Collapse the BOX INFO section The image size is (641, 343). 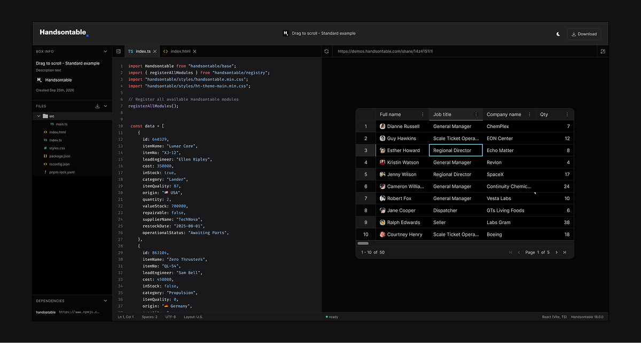tap(105, 51)
